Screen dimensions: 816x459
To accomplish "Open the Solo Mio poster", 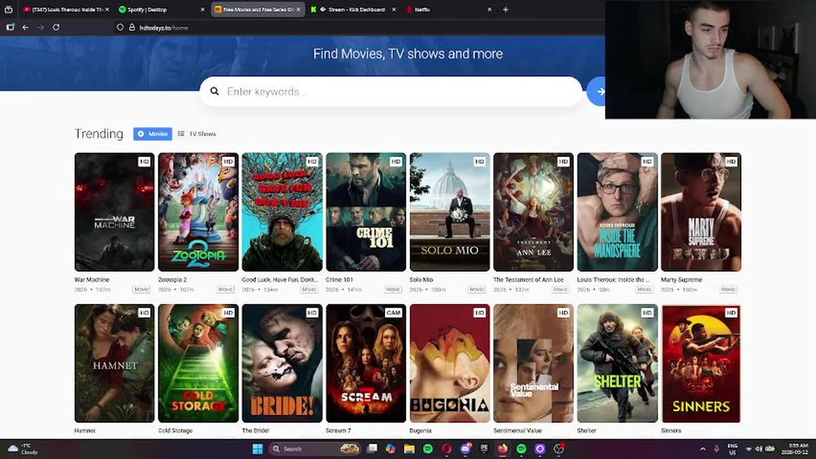I will pyautogui.click(x=450, y=212).
